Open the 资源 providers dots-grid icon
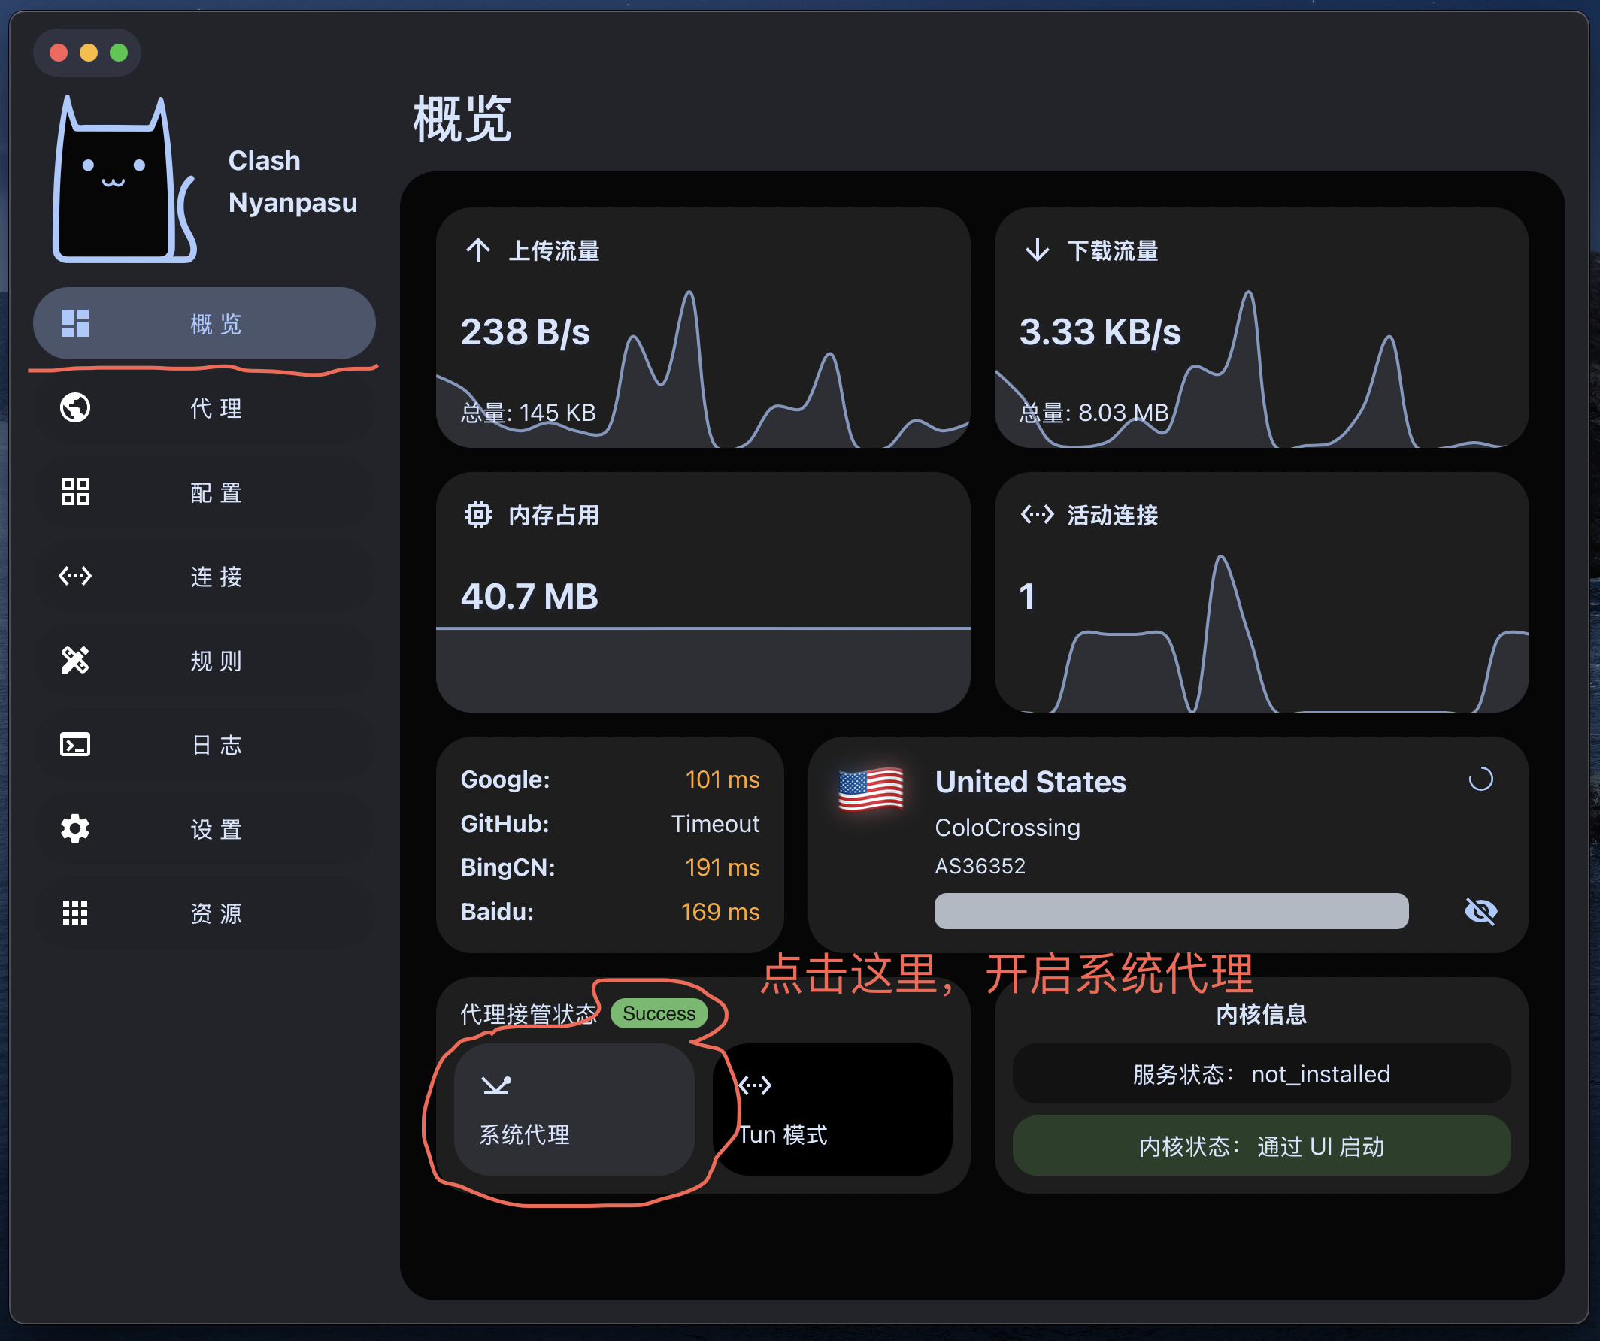The image size is (1600, 1341). tap(74, 913)
